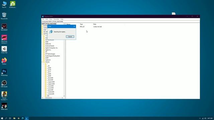Collapse the Classes key
214x120 pixels.
tap(42, 62)
